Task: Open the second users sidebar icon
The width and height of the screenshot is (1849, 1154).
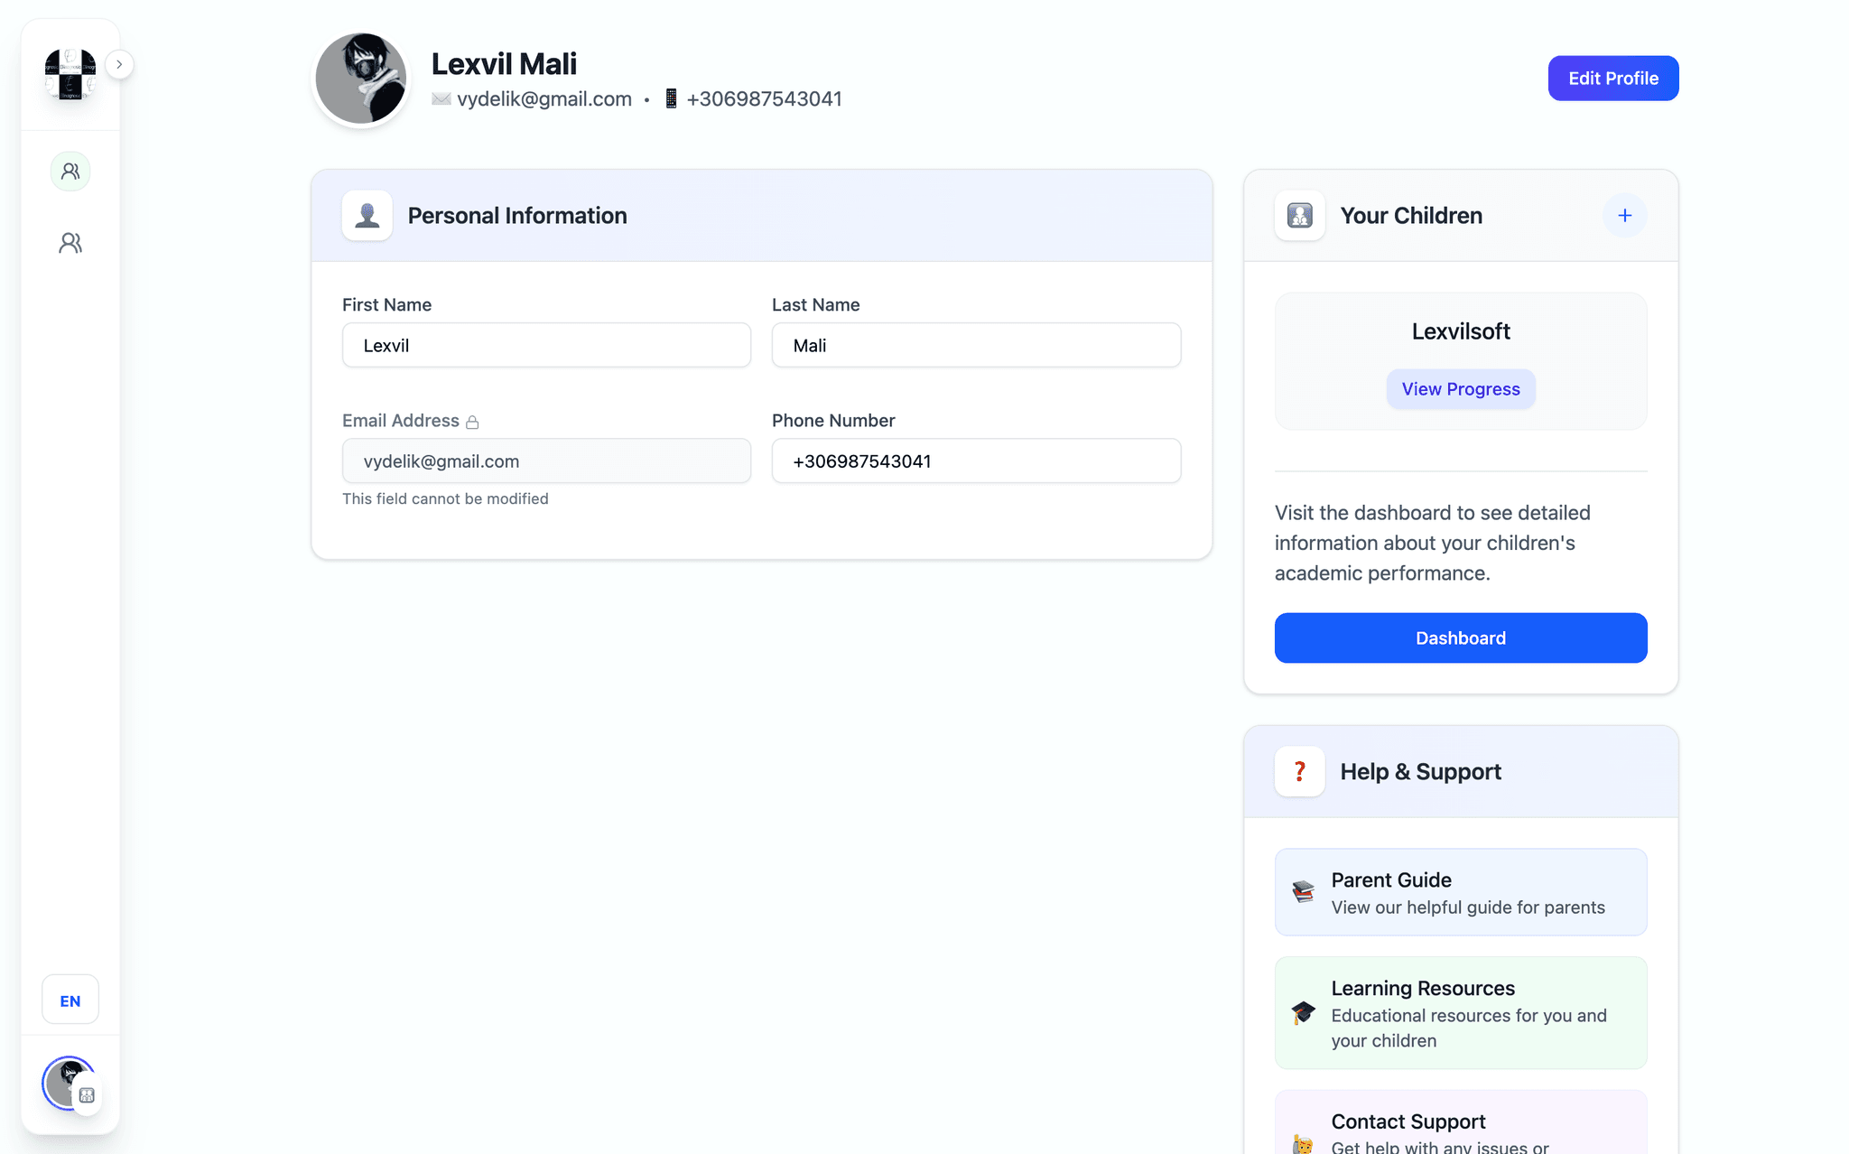Action: click(x=70, y=243)
